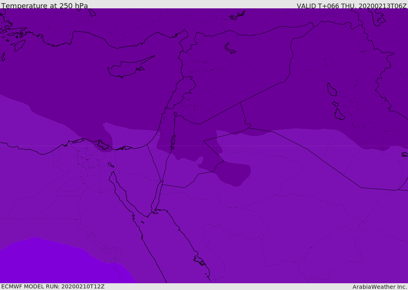Click the 'ECMWF MODEL RUN: 20200210T12Z' footer text
This screenshot has width=408, height=290.
[53, 287]
